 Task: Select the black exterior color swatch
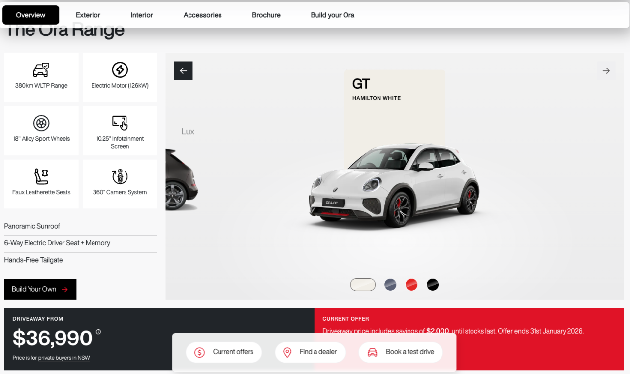click(x=433, y=284)
